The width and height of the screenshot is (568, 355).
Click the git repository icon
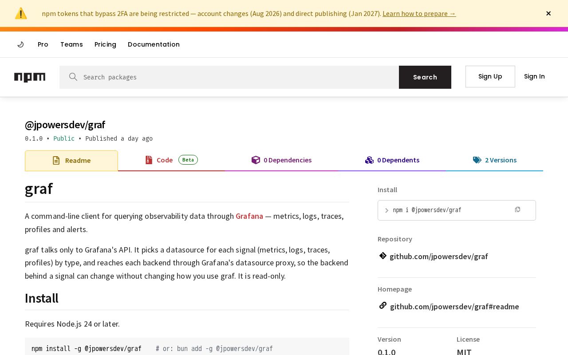(383, 256)
